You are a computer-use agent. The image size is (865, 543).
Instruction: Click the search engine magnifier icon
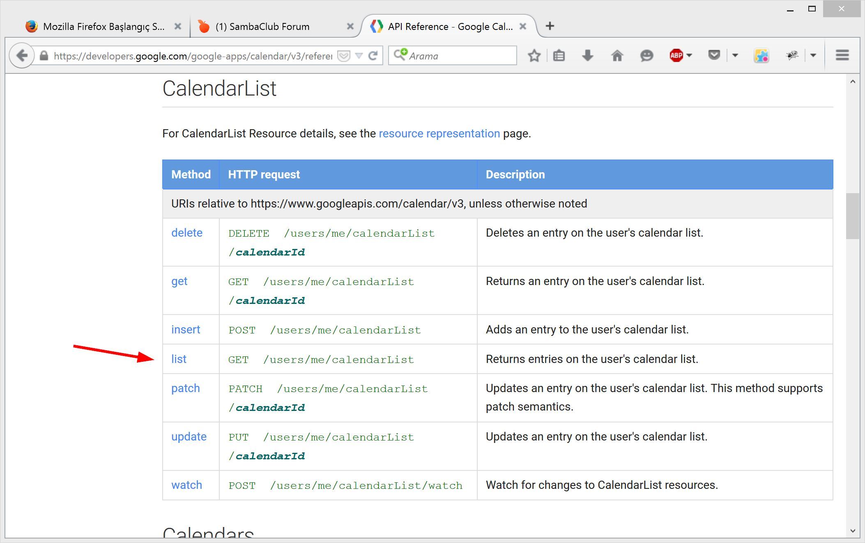click(400, 55)
